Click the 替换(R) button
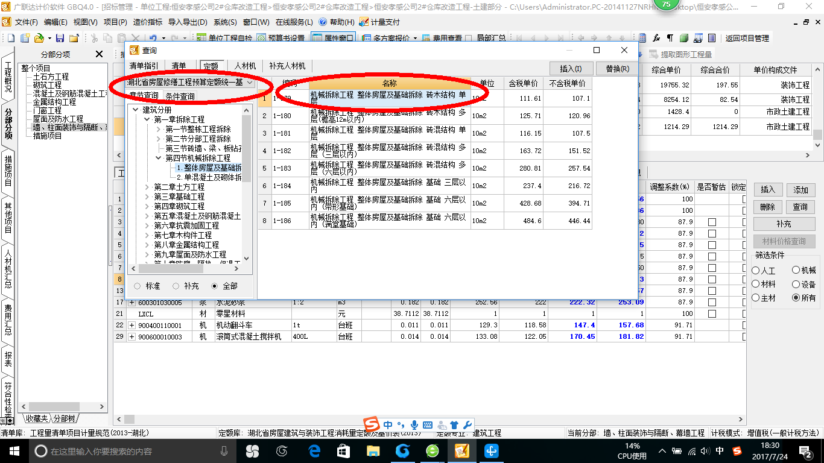The width and height of the screenshot is (824, 463). (x=617, y=69)
